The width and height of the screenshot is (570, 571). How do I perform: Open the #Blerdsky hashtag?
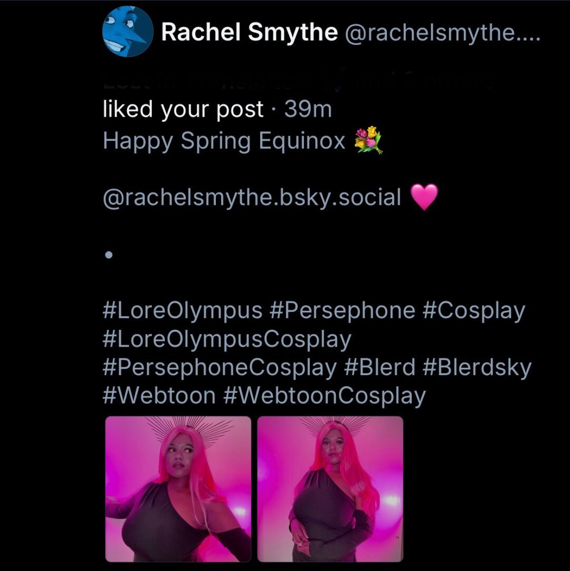point(477,368)
